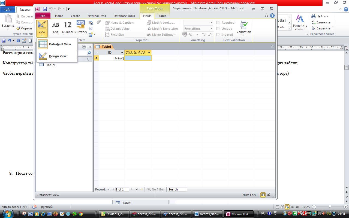This screenshot has height=218, width=349.
Task: Click Word's Файл tab
Action: (8, 10)
